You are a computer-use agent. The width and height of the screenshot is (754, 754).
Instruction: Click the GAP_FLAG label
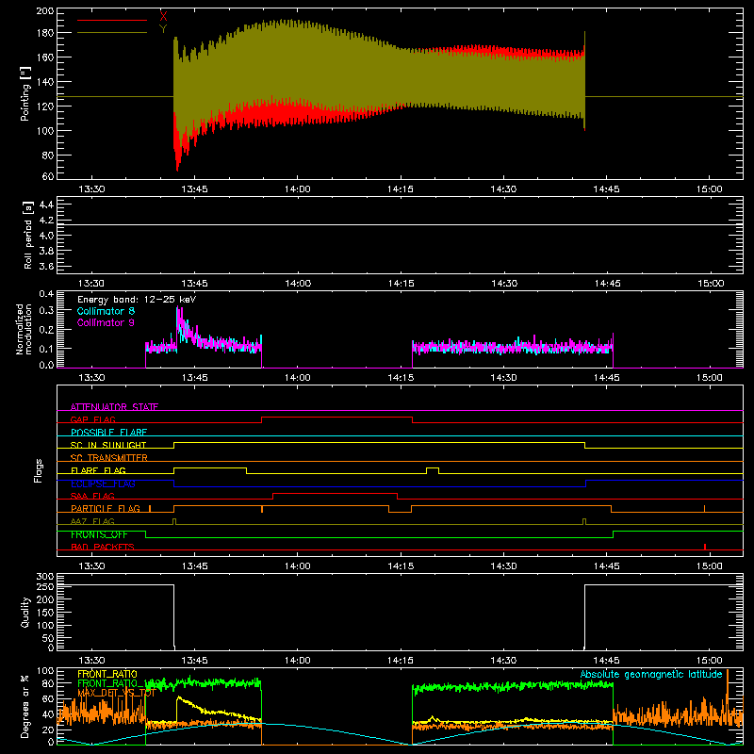(x=92, y=419)
